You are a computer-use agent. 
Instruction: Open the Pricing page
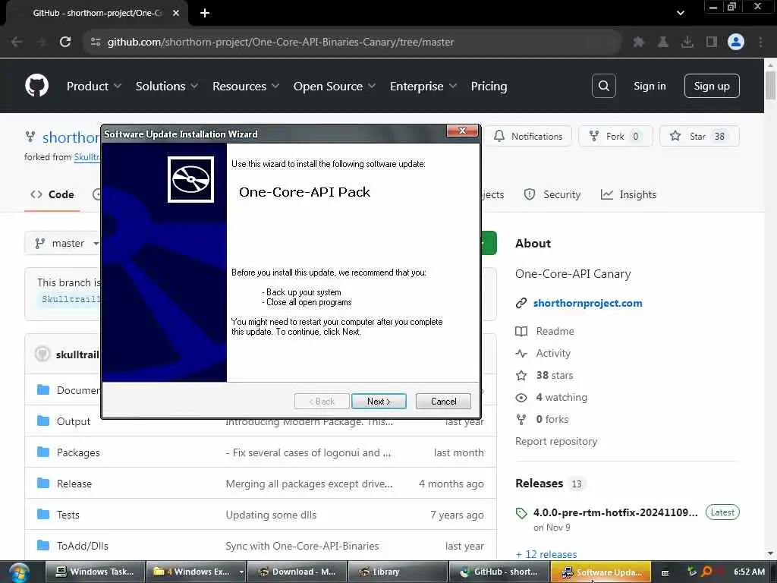click(489, 87)
